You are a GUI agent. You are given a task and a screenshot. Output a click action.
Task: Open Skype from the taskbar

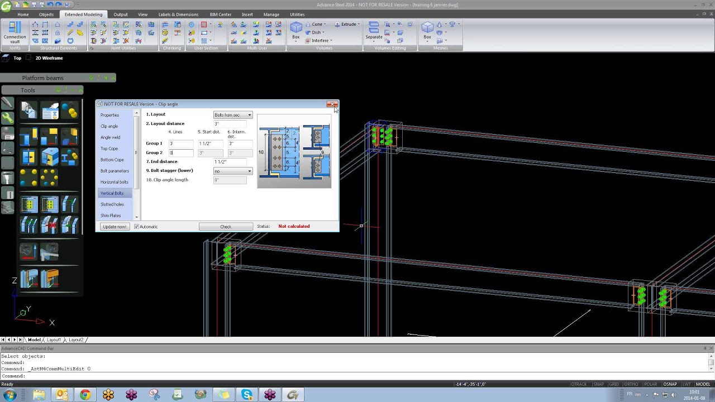coord(247,395)
